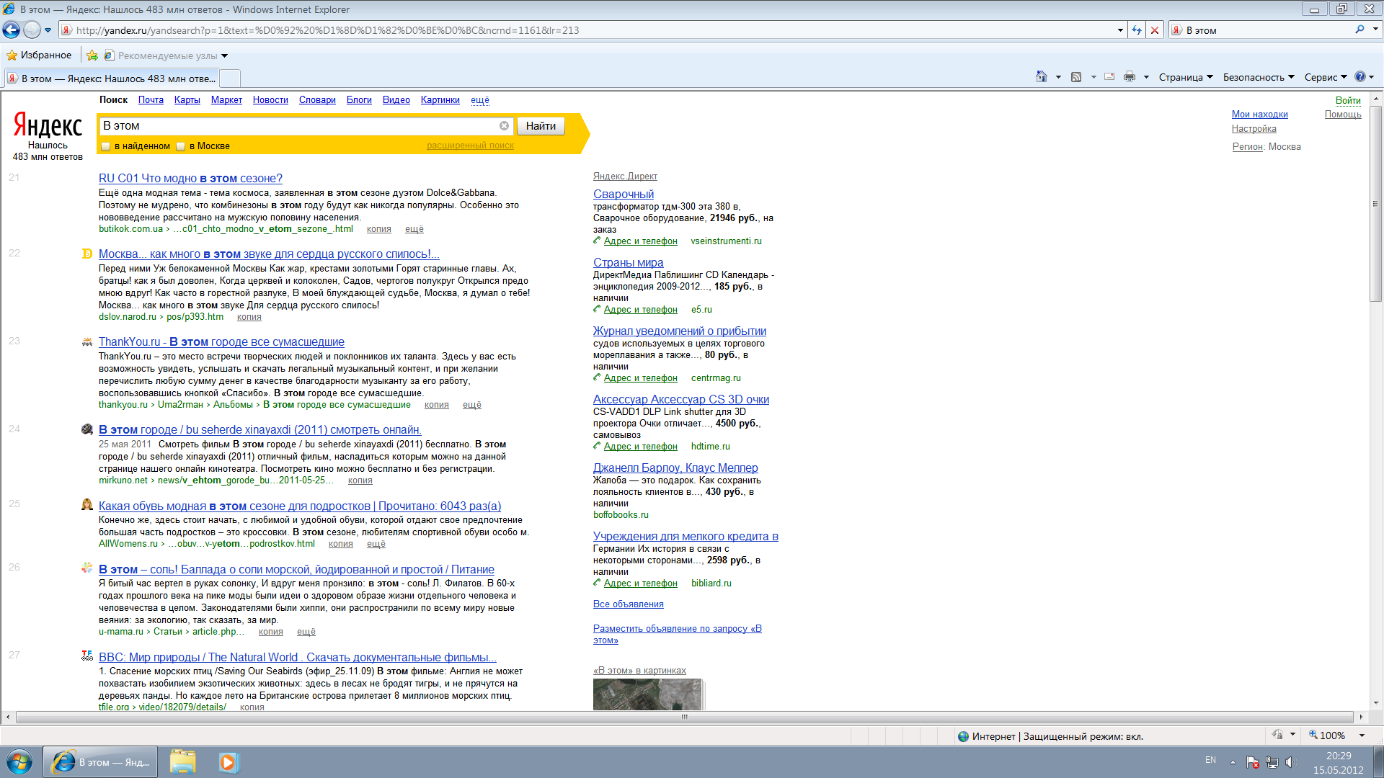Open the 'расширенный поиск' link

point(470,146)
